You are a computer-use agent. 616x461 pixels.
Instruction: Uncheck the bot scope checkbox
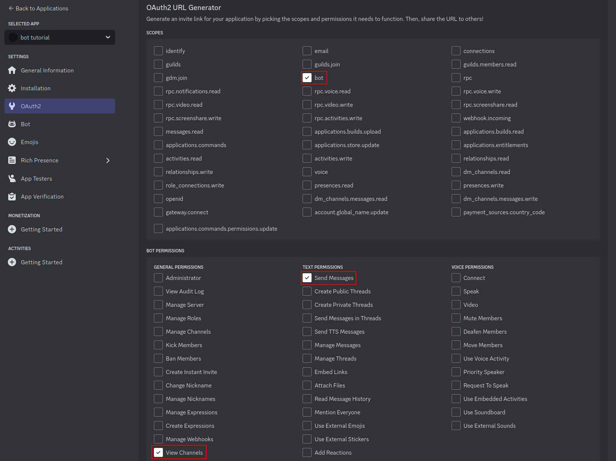[x=307, y=78]
